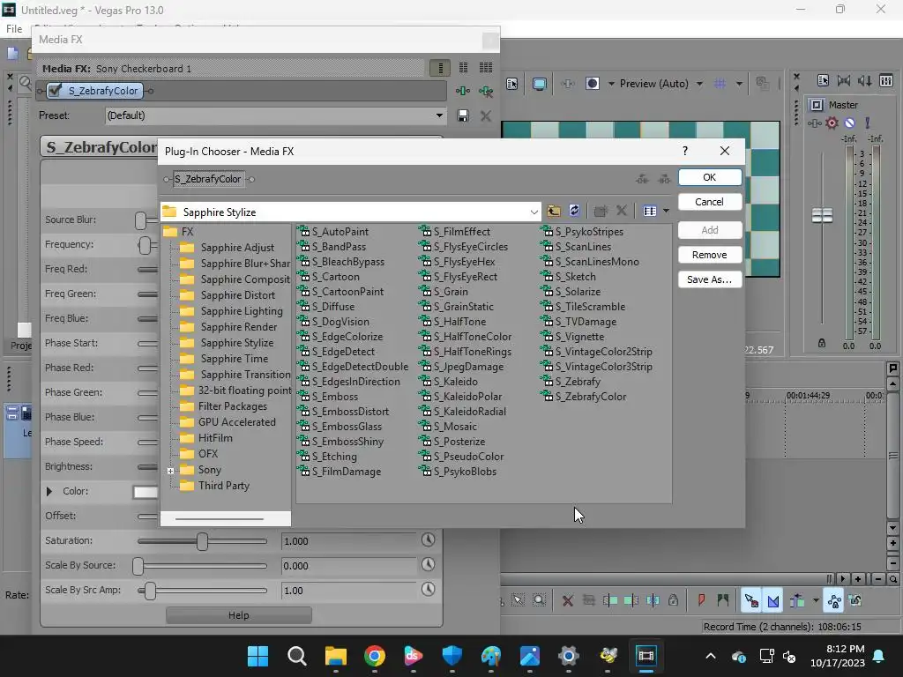Screen dimensions: 903x677
Task: Click the Views icon in Plug-In Chooser toolbar
Action: click(650, 211)
